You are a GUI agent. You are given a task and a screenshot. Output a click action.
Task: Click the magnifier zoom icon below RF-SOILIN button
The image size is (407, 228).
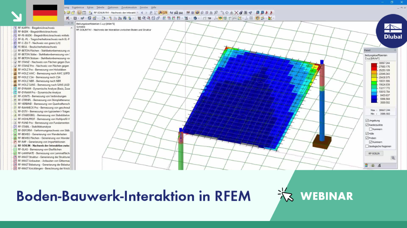(x=393, y=158)
